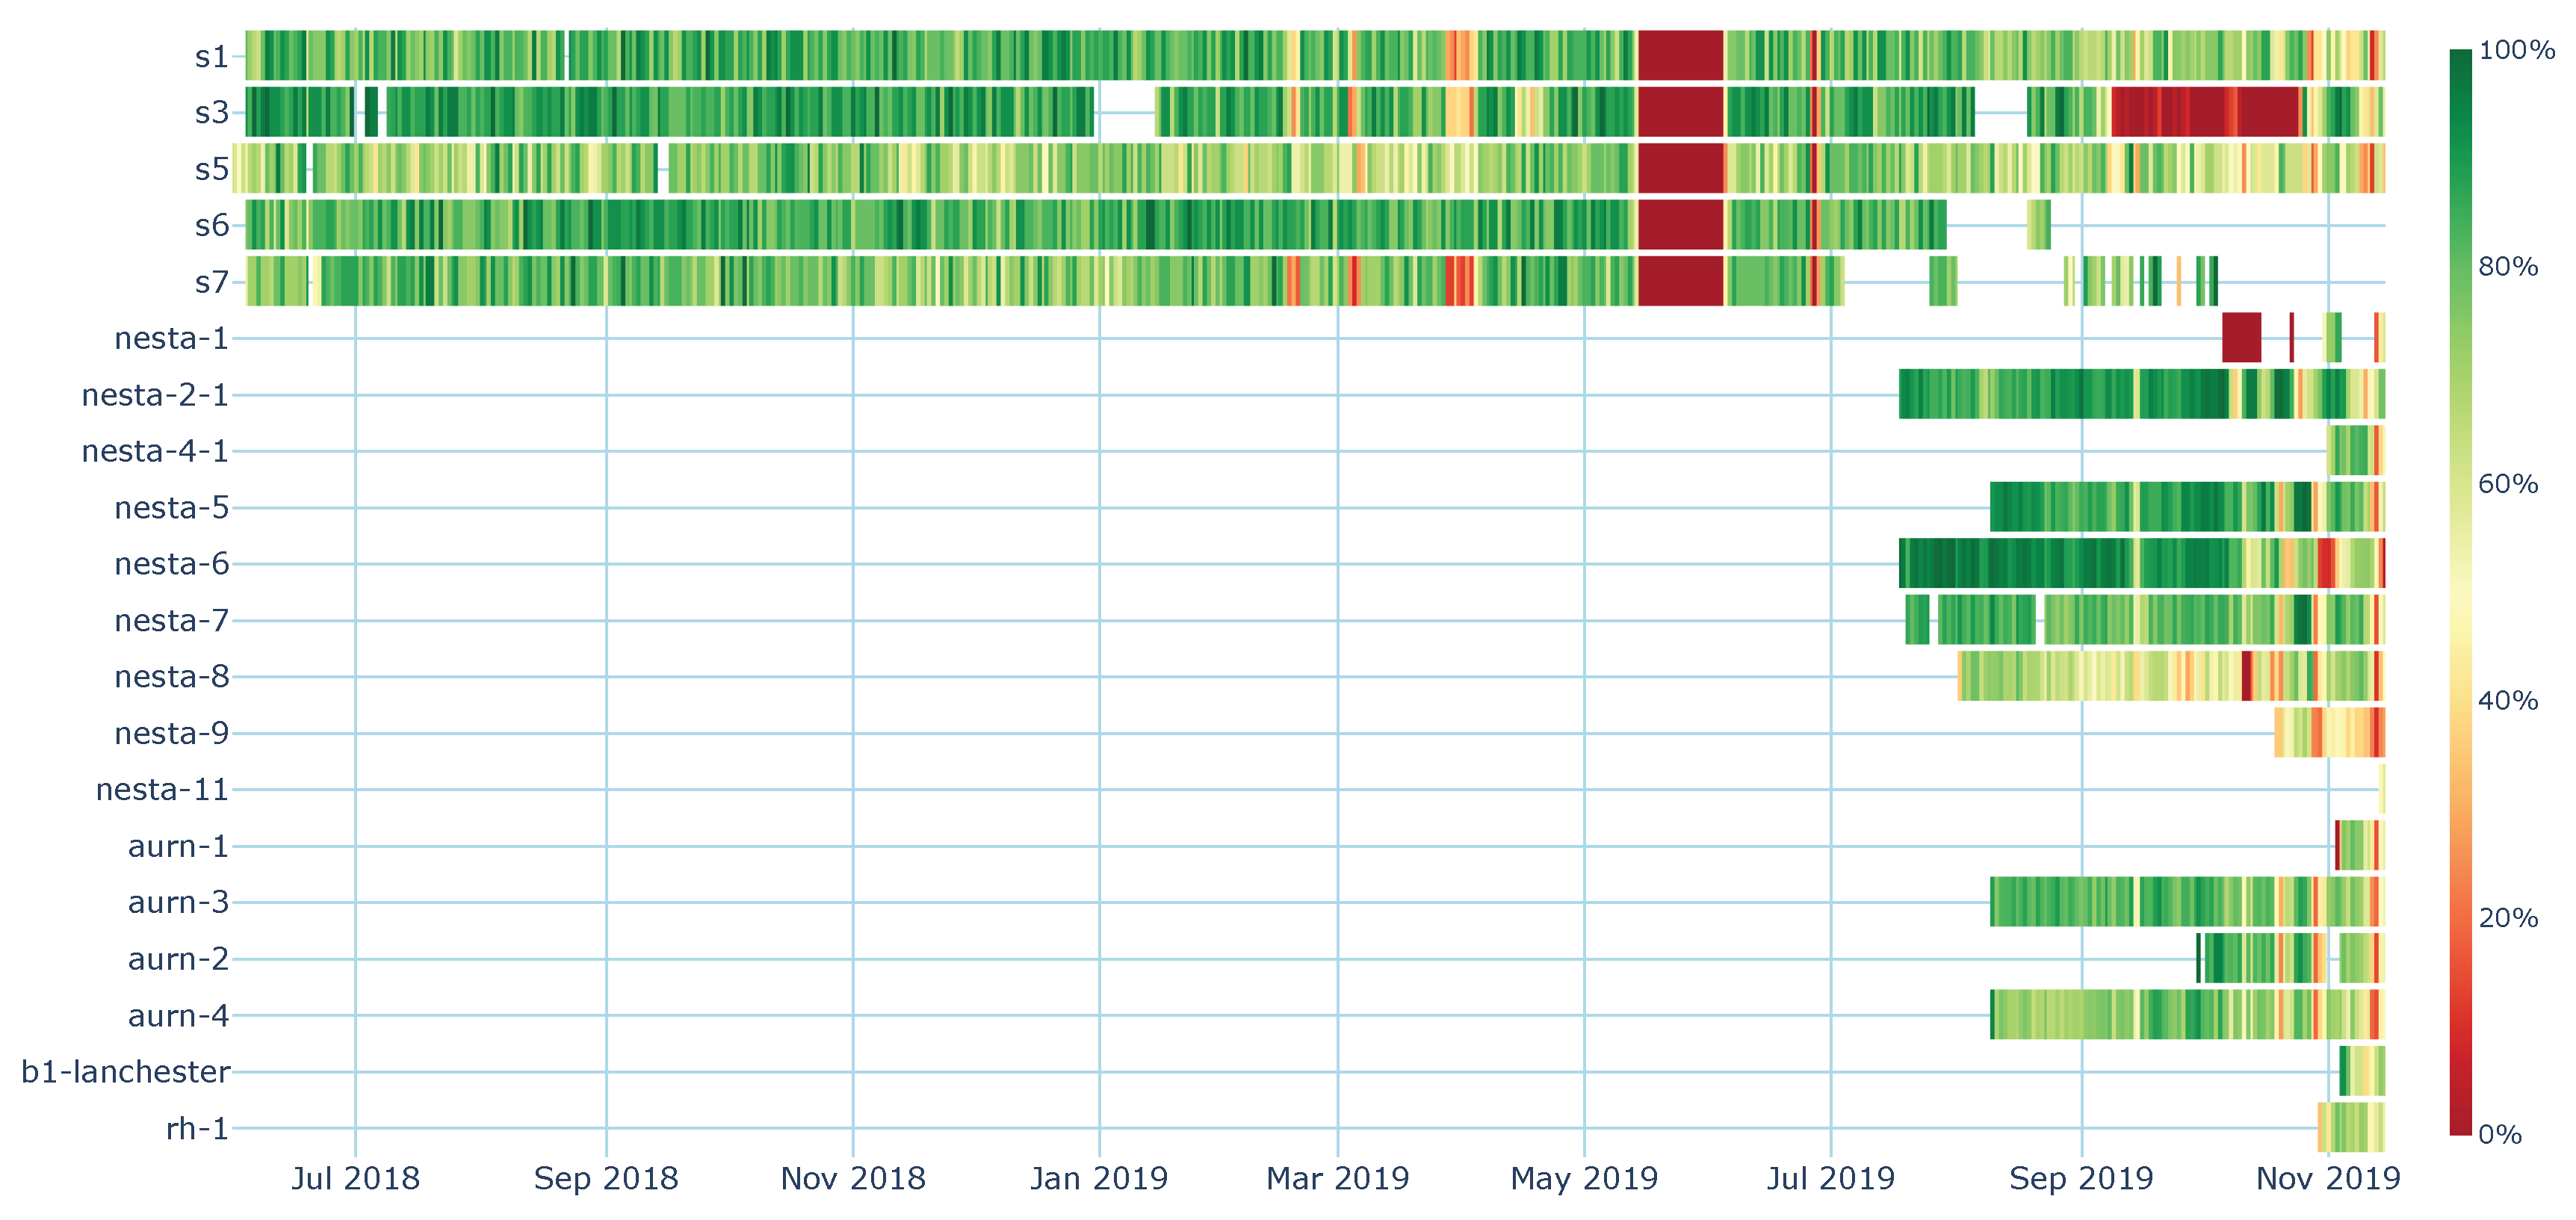The height and width of the screenshot is (1220, 2576).
Task: Click the Nov 2018 axis tick
Action: [852, 1178]
